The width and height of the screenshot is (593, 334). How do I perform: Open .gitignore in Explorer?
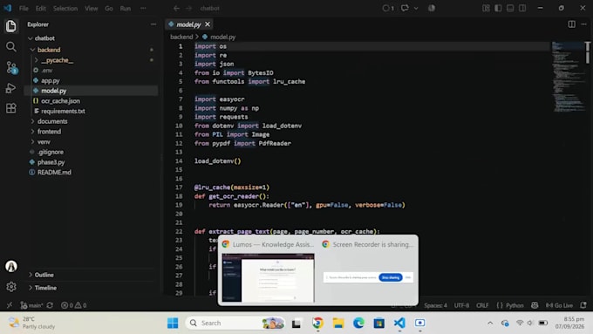tap(51, 152)
